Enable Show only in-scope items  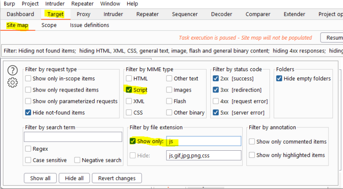[28, 78]
